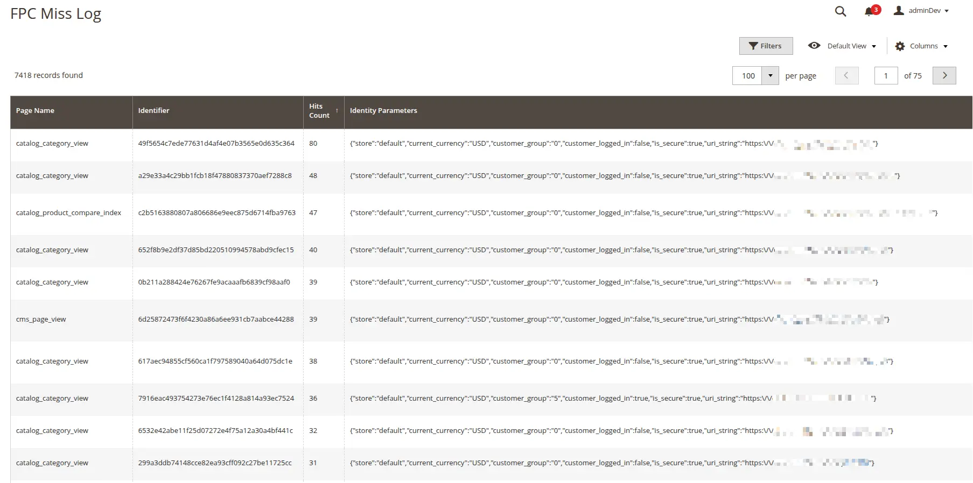This screenshot has width=973, height=483.
Task: Click the Hits Count sort arrow
Action: click(x=337, y=111)
